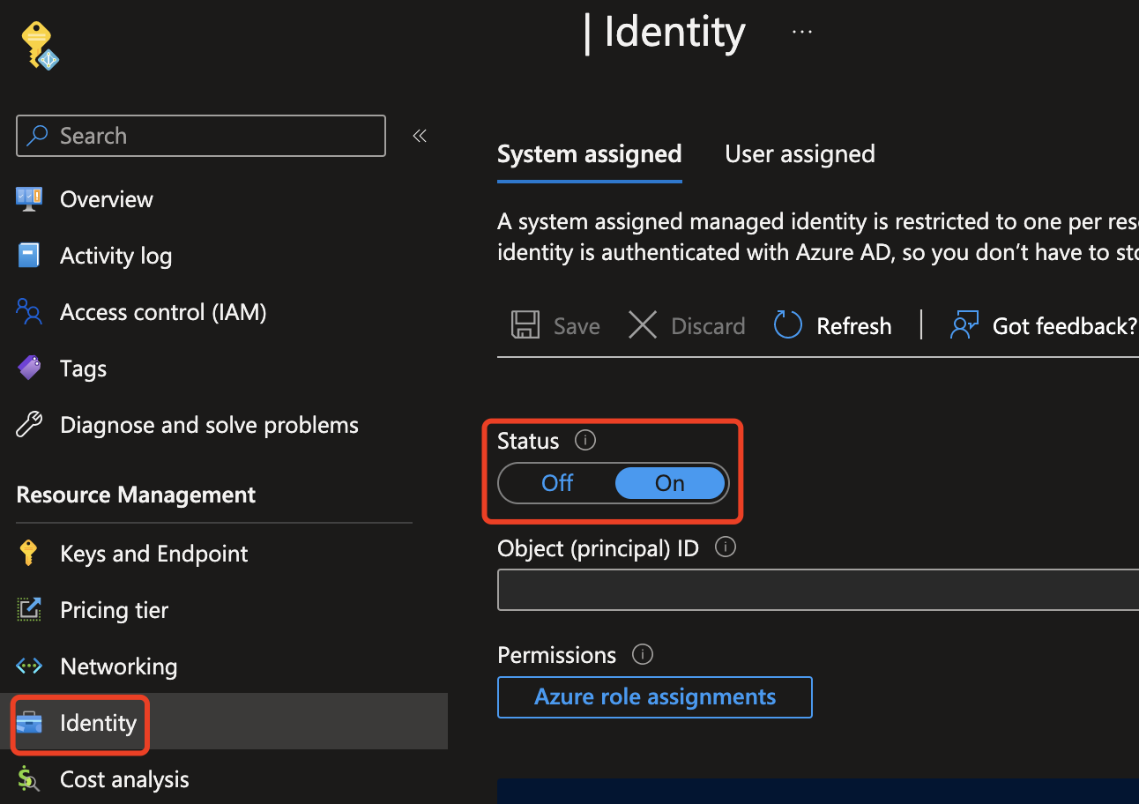The image size is (1139, 804).
Task: Open Access control (IAM) in the sidebar
Action: click(162, 311)
